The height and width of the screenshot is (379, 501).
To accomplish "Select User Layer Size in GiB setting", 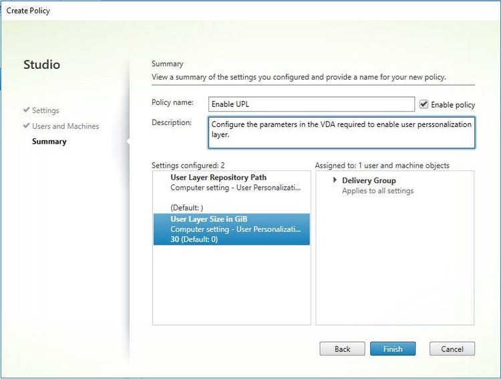I will pyautogui.click(x=232, y=229).
